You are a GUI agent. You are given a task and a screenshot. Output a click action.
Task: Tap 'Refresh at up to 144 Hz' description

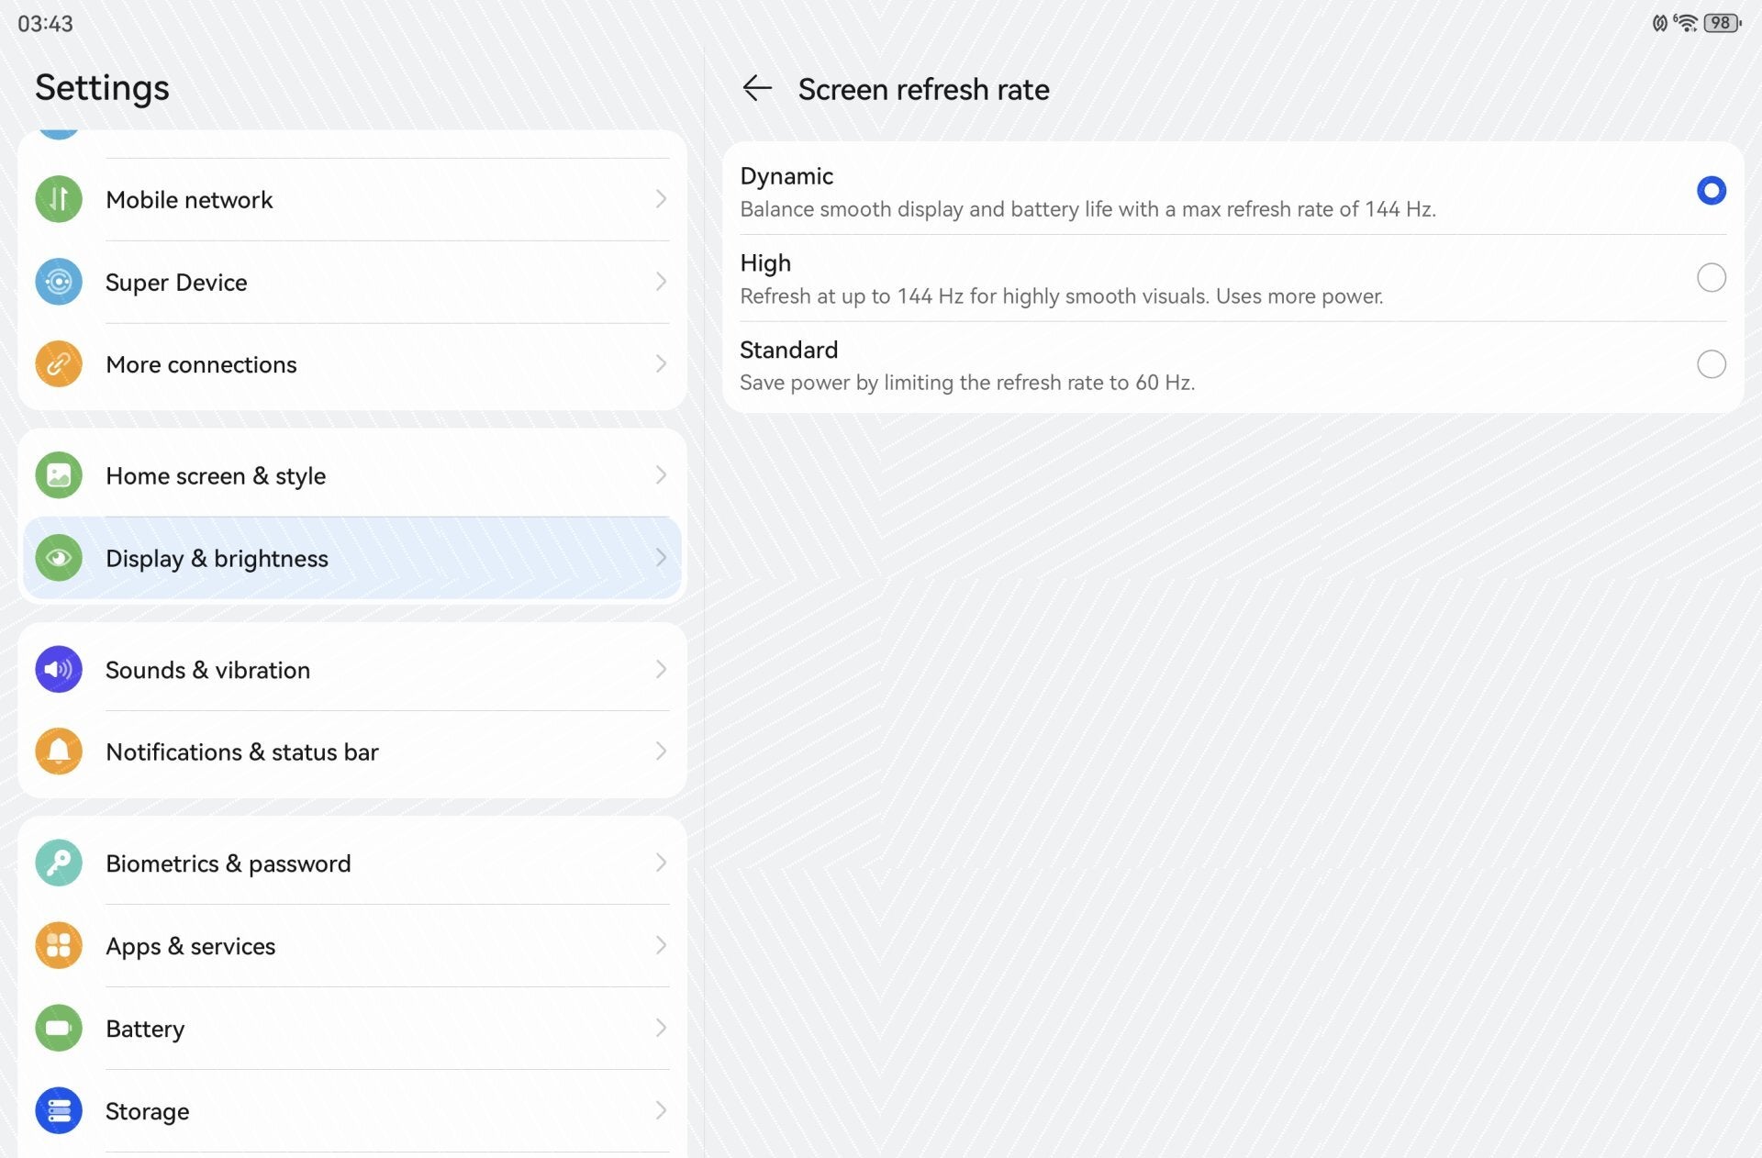(x=1061, y=296)
